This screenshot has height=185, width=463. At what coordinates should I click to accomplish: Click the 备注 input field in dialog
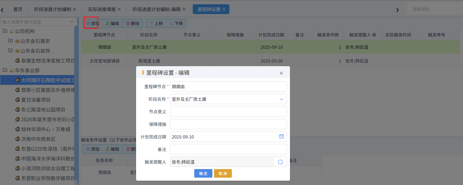[228, 149]
